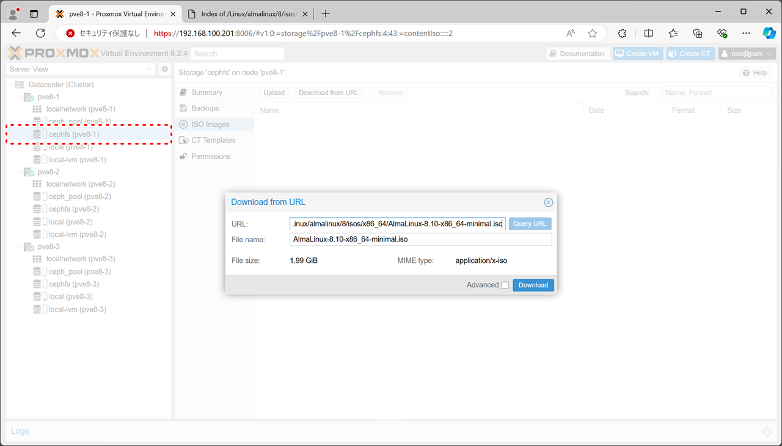Open the Server View dropdown
782x446 pixels.
tap(81, 70)
